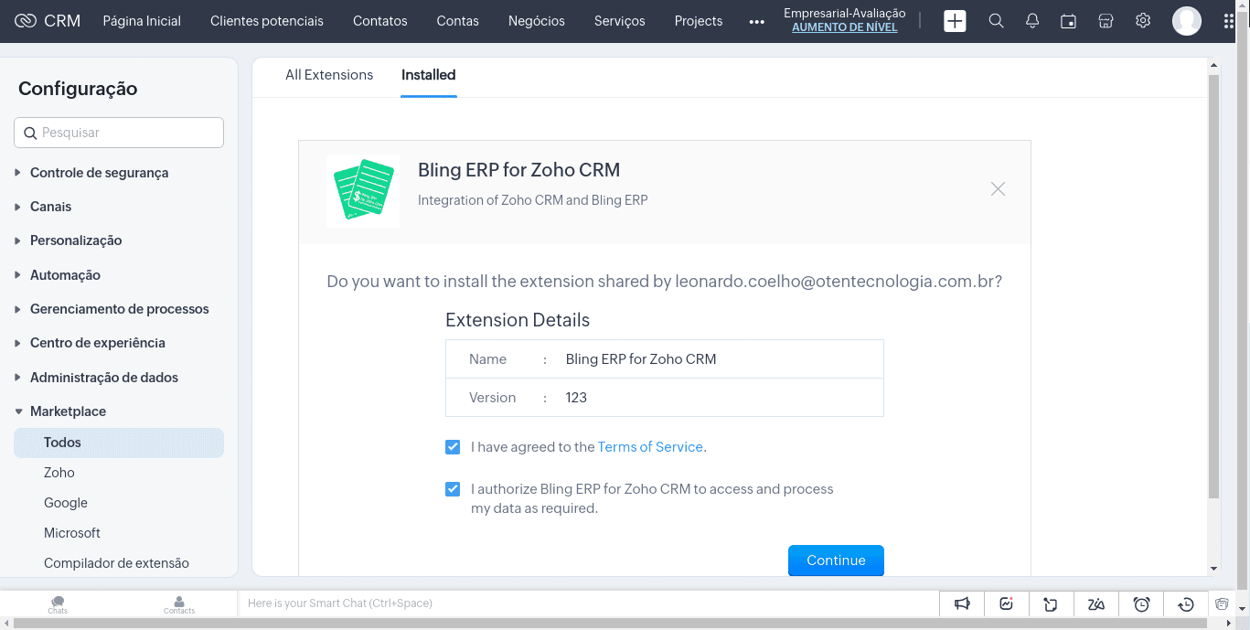Viewport: 1250px width, 630px height.
Task: Select Todos under Marketplace
Action: (119, 443)
